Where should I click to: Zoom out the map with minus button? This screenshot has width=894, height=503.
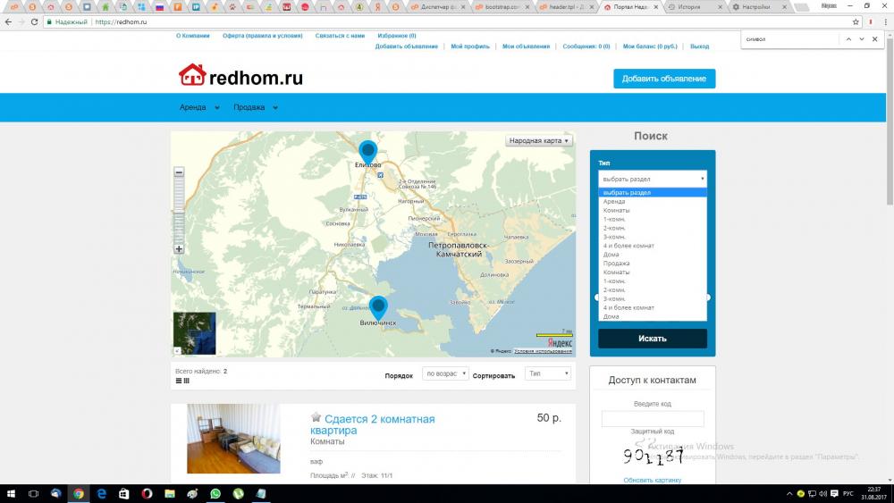click(x=179, y=172)
